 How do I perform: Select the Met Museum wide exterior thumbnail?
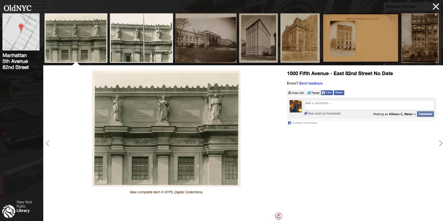point(206,38)
